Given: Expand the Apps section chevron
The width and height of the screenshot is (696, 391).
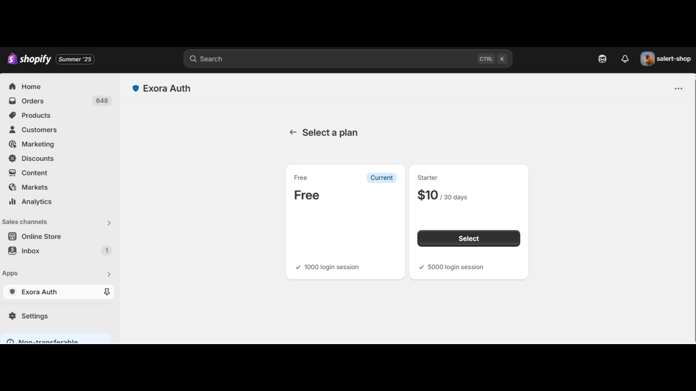Looking at the screenshot, I should click(109, 274).
